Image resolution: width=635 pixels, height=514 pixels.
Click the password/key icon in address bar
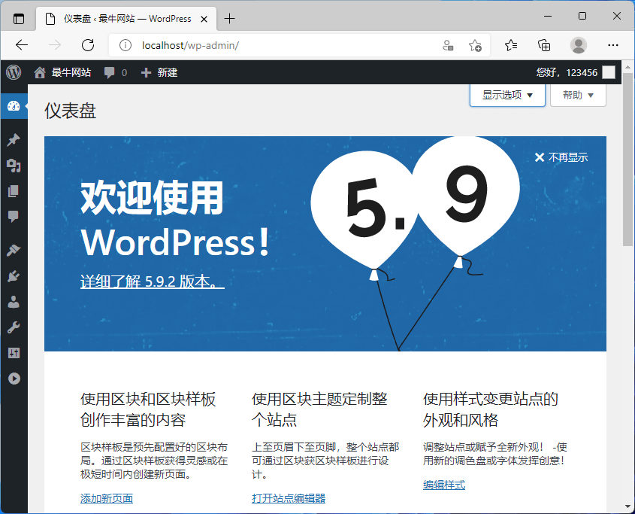(x=447, y=45)
